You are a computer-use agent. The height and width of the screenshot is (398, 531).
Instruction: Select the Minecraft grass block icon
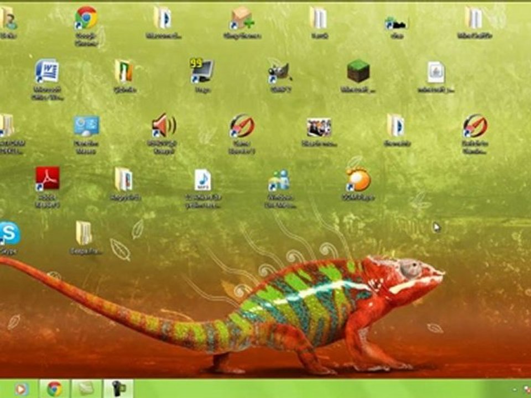358,71
